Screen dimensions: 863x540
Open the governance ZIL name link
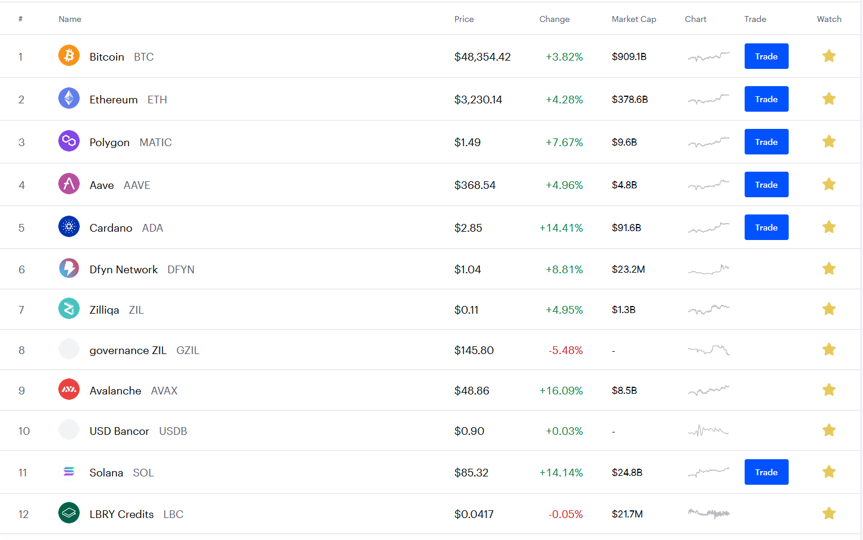click(x=128, y=350)
